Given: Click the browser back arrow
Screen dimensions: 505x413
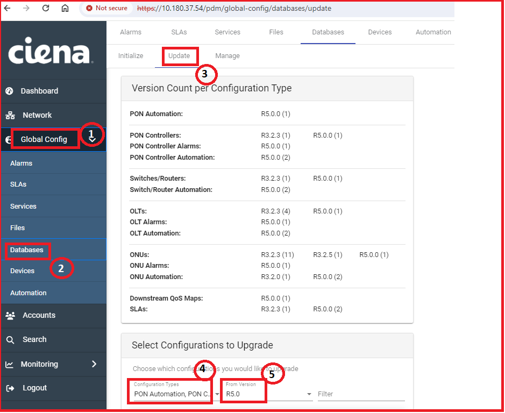Looking at the screenshot, I should tap(7, 8).
